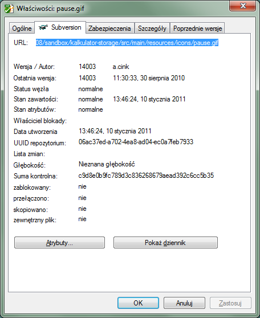
Task: Go to the Szczegóły tab
Action: (152, 28)
